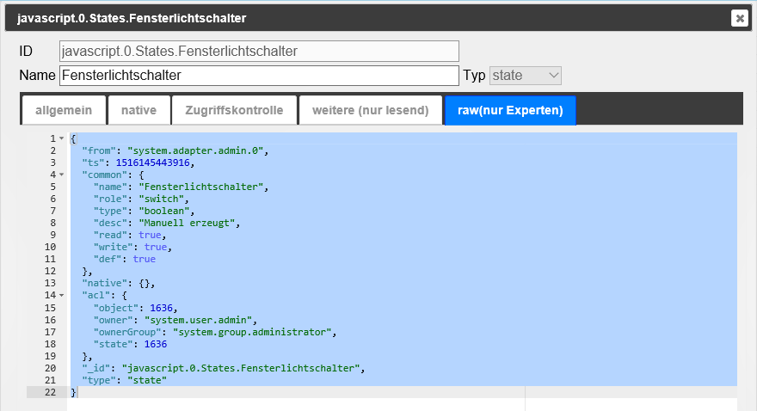Click line number 22 in the gutter
The width and height of the screenshot is (757, 411).
coord(49,391)
